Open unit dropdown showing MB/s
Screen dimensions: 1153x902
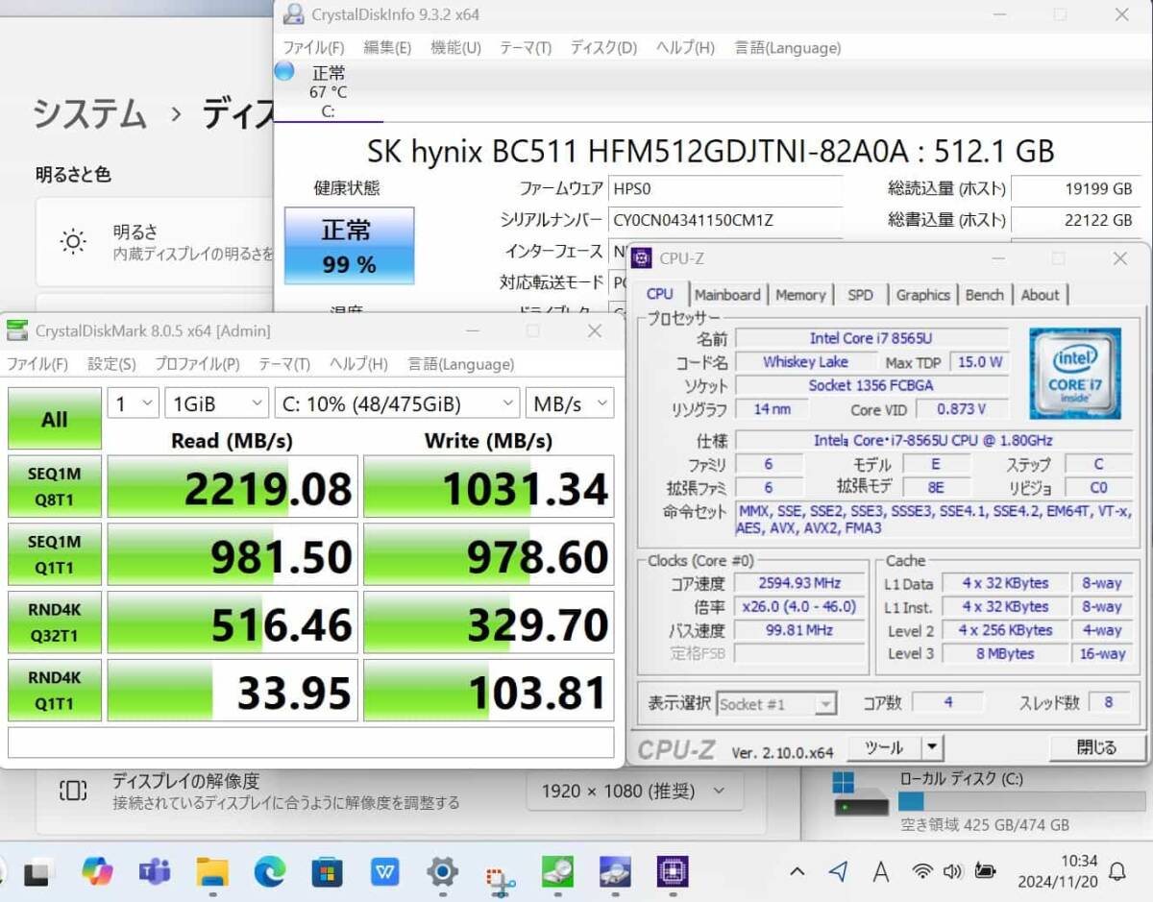(570, 403)
